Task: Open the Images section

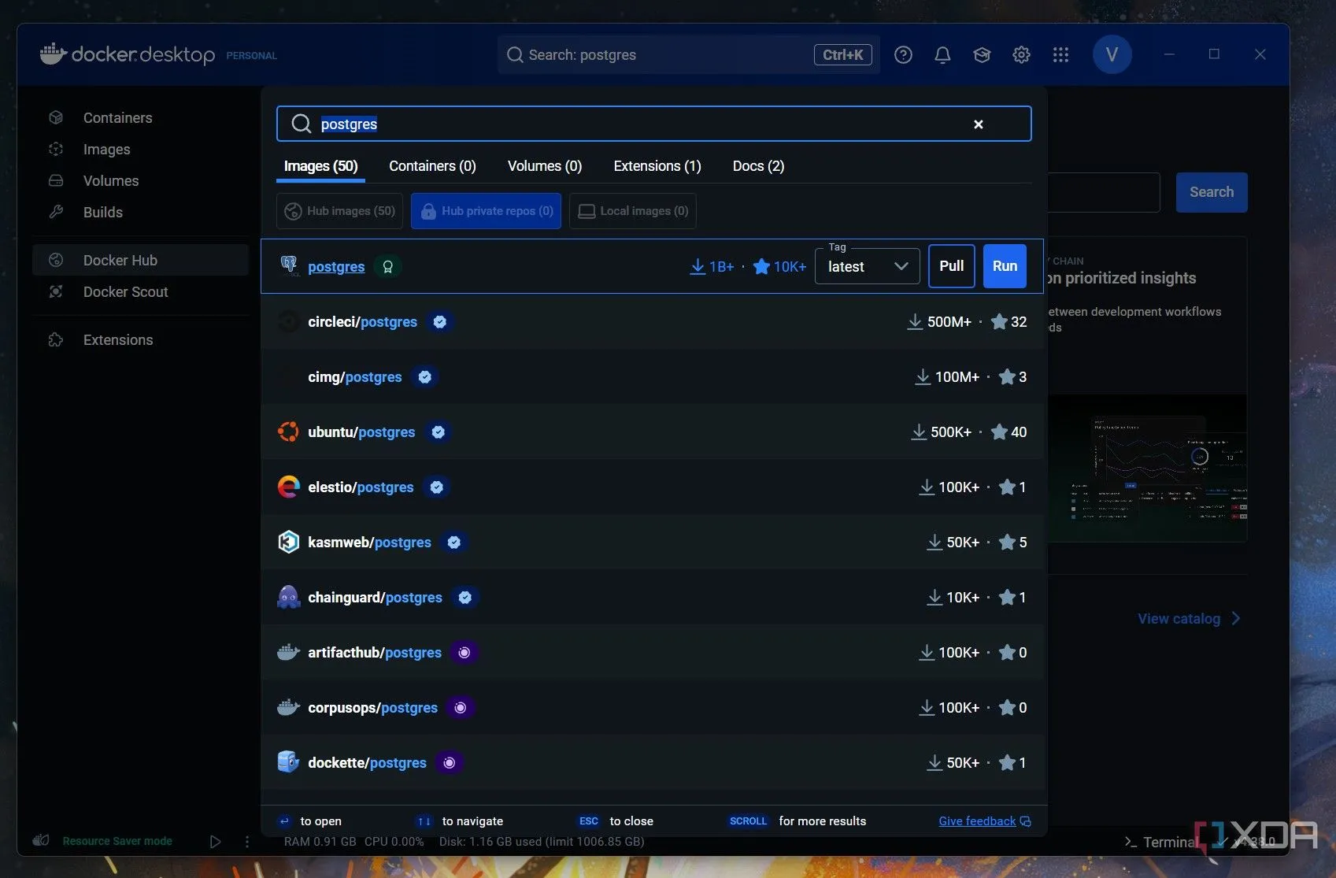Action: tap(105, 149)
